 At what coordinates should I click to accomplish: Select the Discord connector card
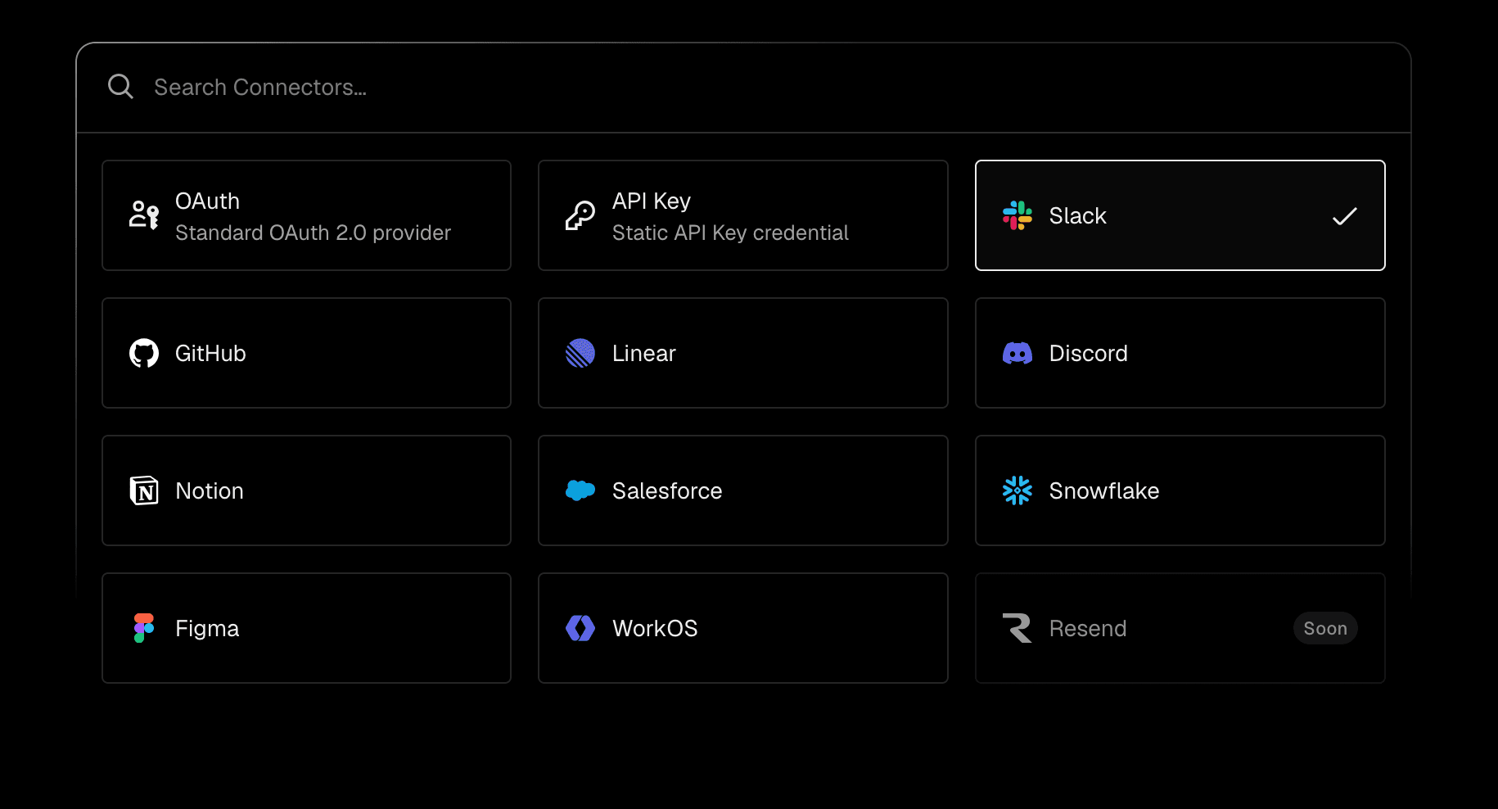coord(1180,353)
